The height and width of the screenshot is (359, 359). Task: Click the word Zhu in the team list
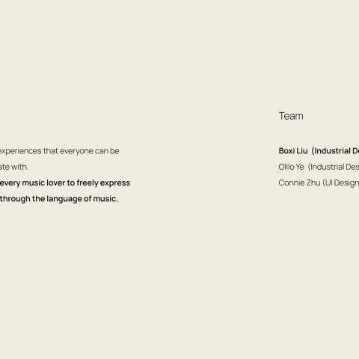[313, 182]
